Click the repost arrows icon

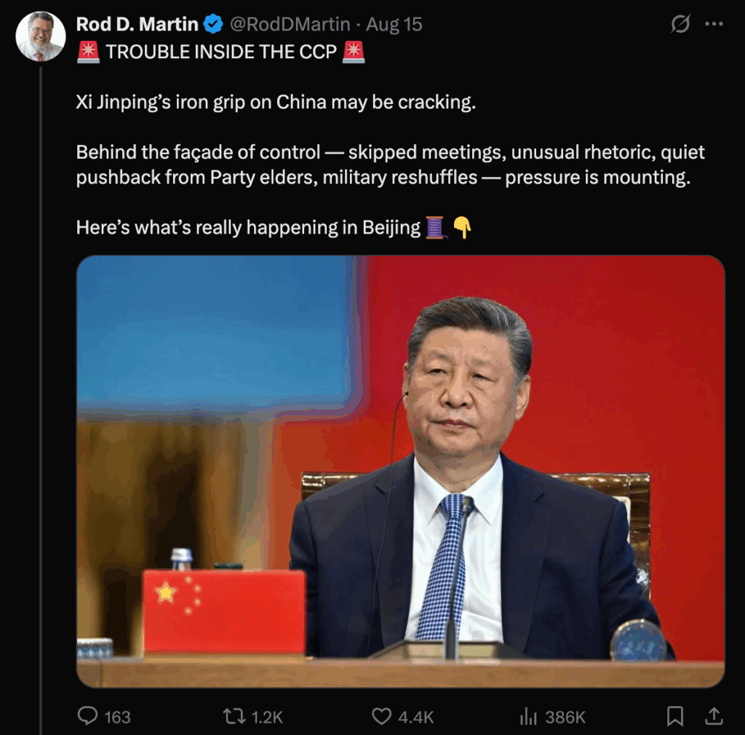click(234, 716)
